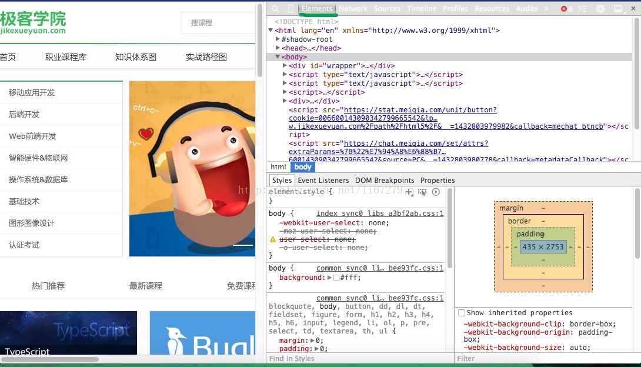Expand the margin shorthand arrow

[x=313, y=341]
